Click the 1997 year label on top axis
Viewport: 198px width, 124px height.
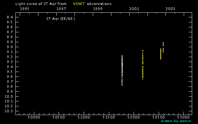[61, 9]
